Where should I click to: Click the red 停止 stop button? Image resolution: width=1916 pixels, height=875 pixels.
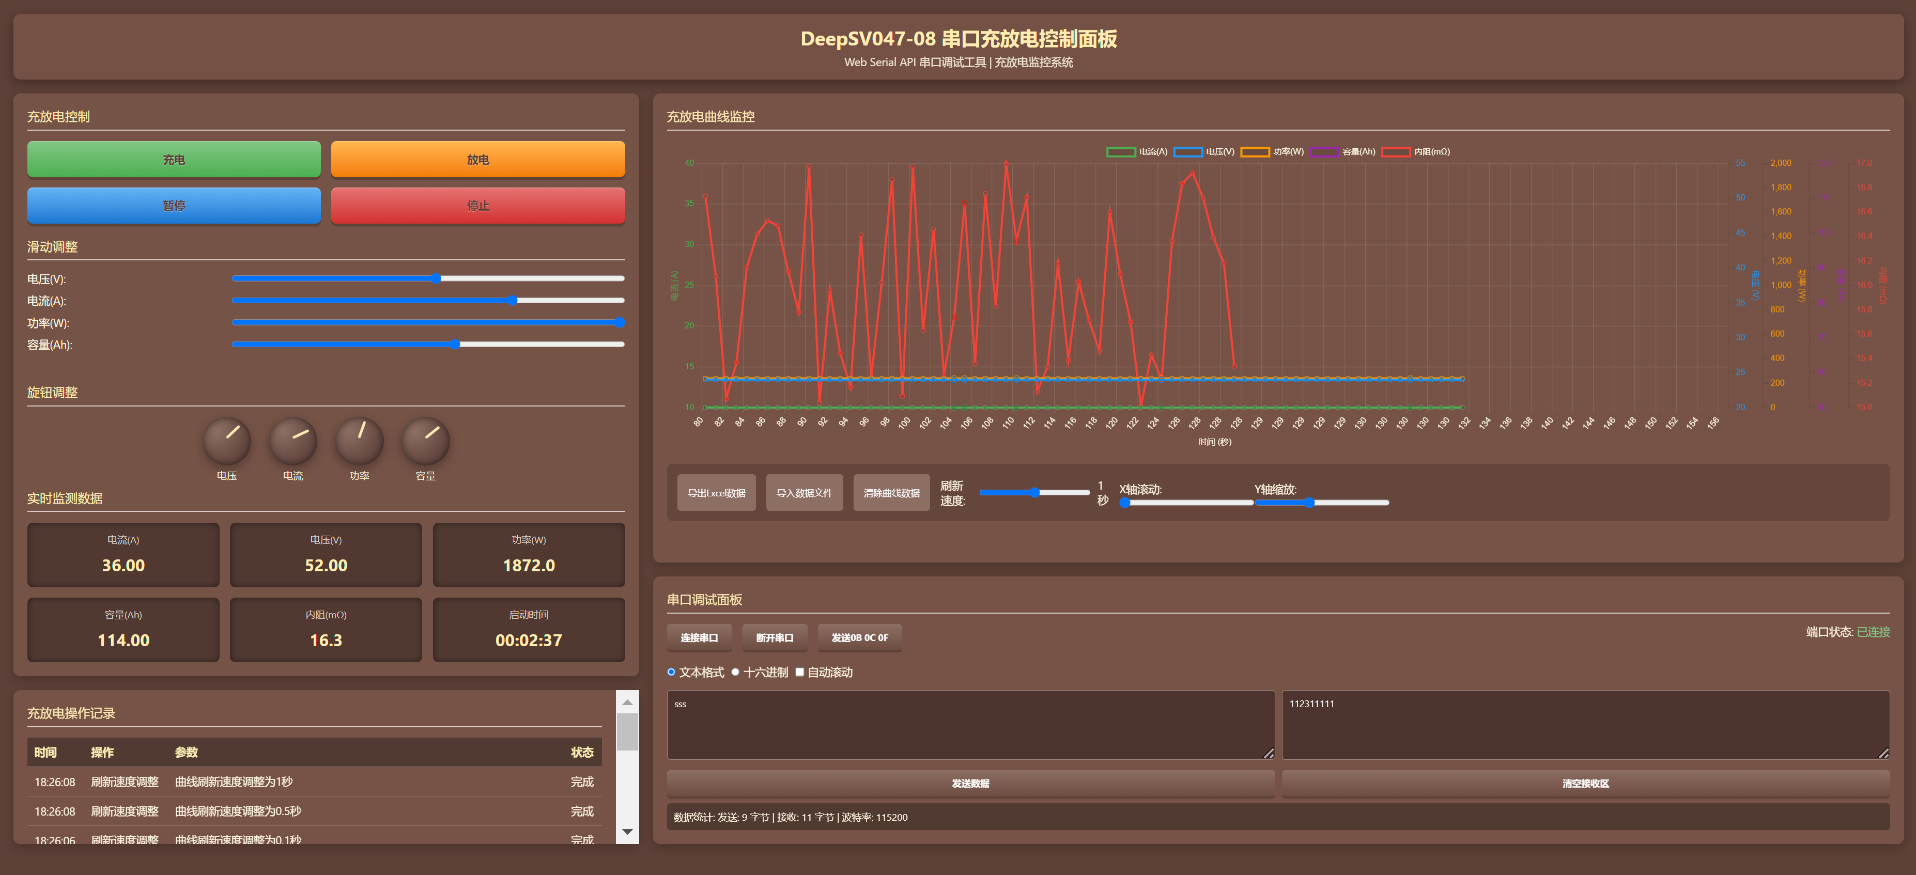click(x=477, y=205)
